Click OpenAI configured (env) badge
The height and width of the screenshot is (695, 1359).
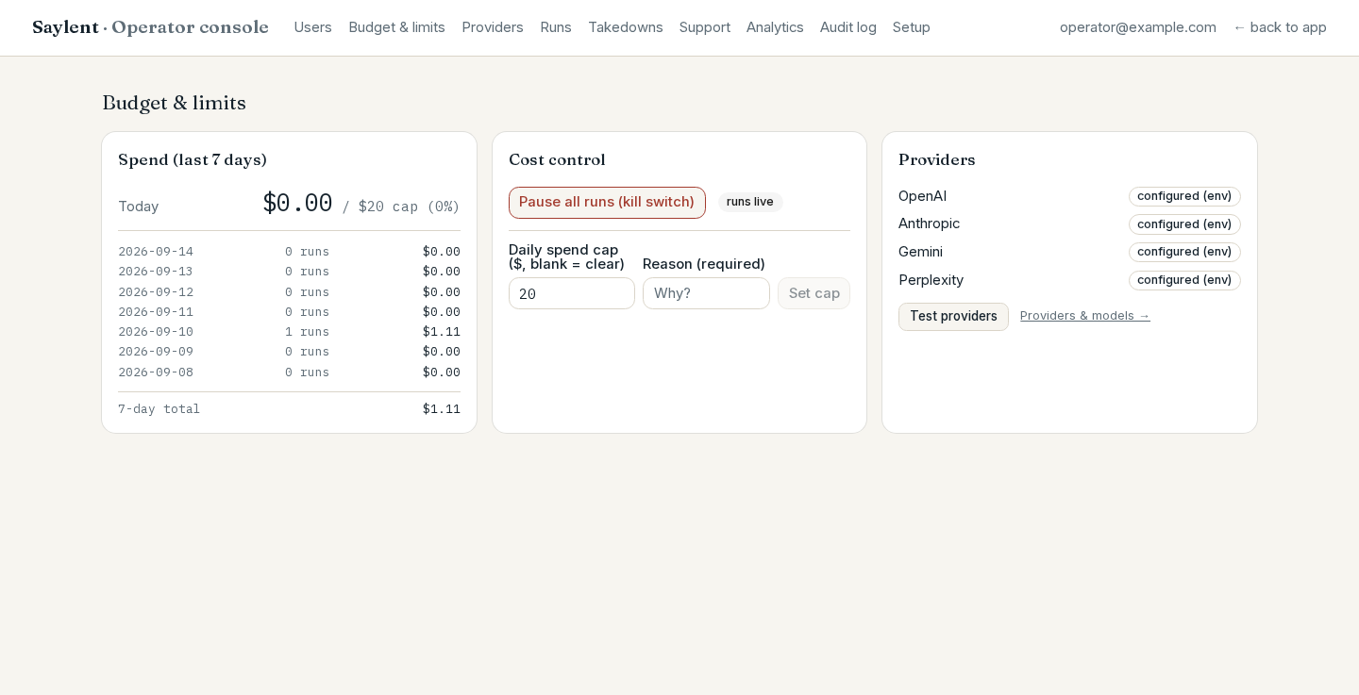pos(1184,196)
